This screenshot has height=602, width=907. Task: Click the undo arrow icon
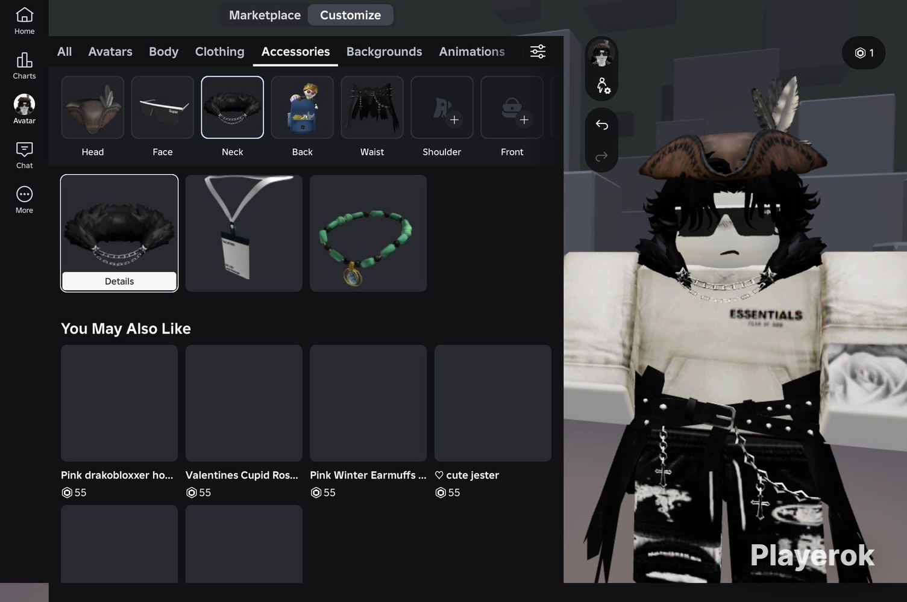click(x=601, y=125)
